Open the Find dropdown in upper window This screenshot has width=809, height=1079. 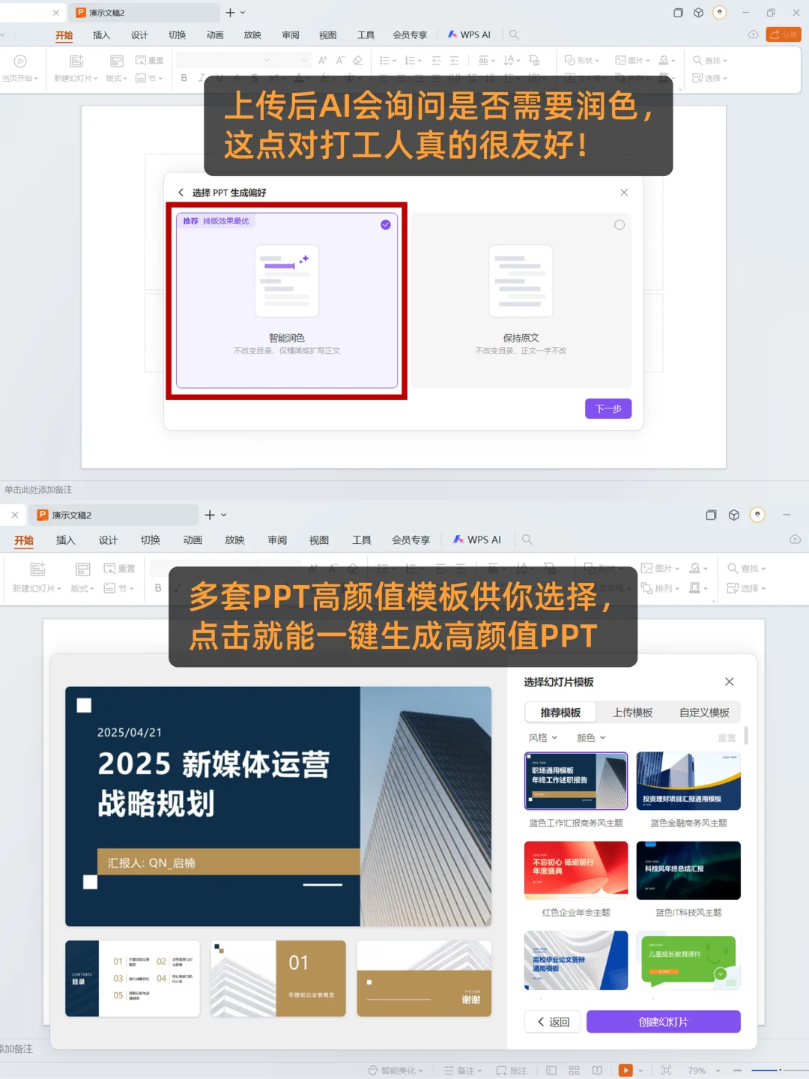[710, 60]
